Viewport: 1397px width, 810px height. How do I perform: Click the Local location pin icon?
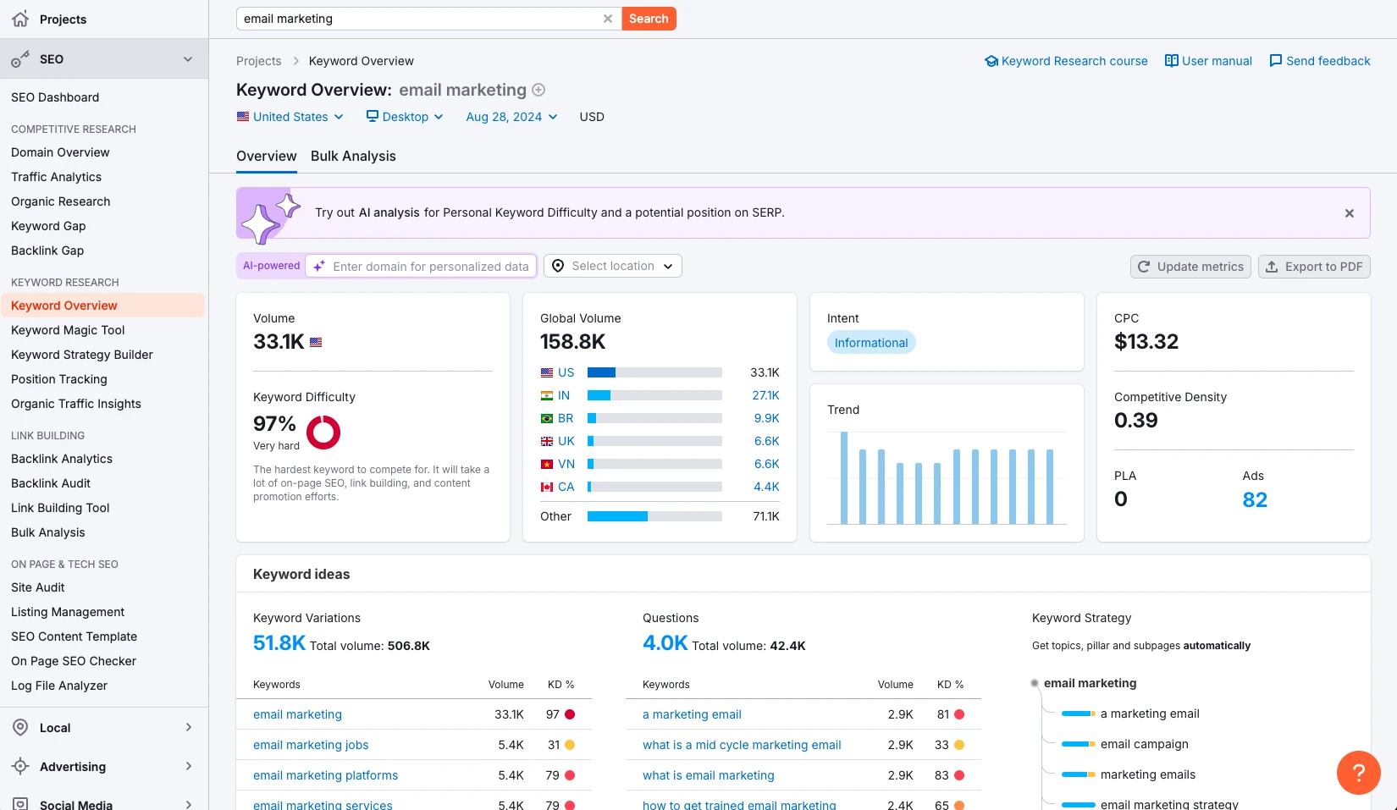click(x=20, y=728)
